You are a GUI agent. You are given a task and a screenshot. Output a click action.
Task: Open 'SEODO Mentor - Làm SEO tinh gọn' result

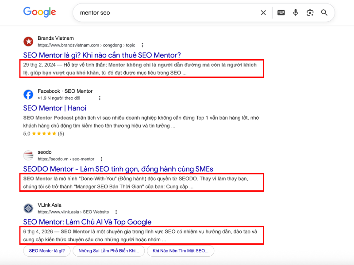point(118,169)
